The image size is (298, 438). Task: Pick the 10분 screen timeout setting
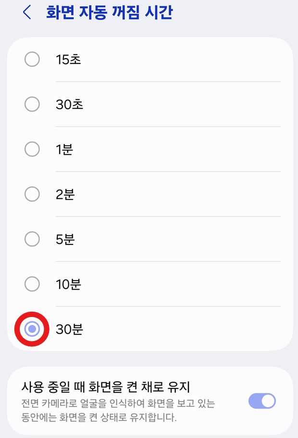(32, 284)
